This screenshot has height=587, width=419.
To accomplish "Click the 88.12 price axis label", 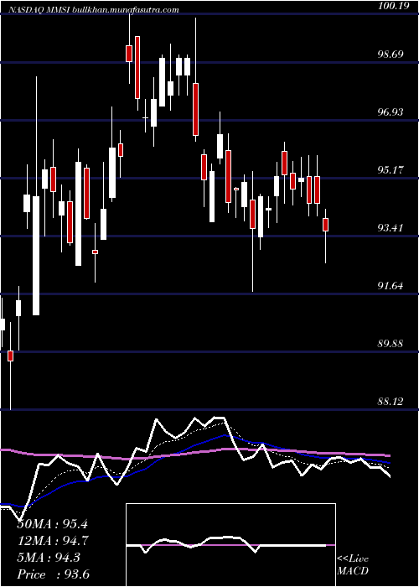I will 391,402.
